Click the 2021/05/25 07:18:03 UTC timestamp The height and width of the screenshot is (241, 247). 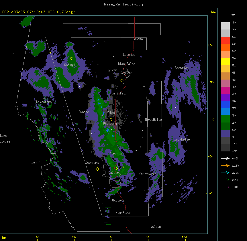(28, 12)
